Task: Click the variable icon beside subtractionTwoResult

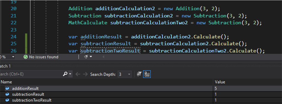Action: coord(7,100)
